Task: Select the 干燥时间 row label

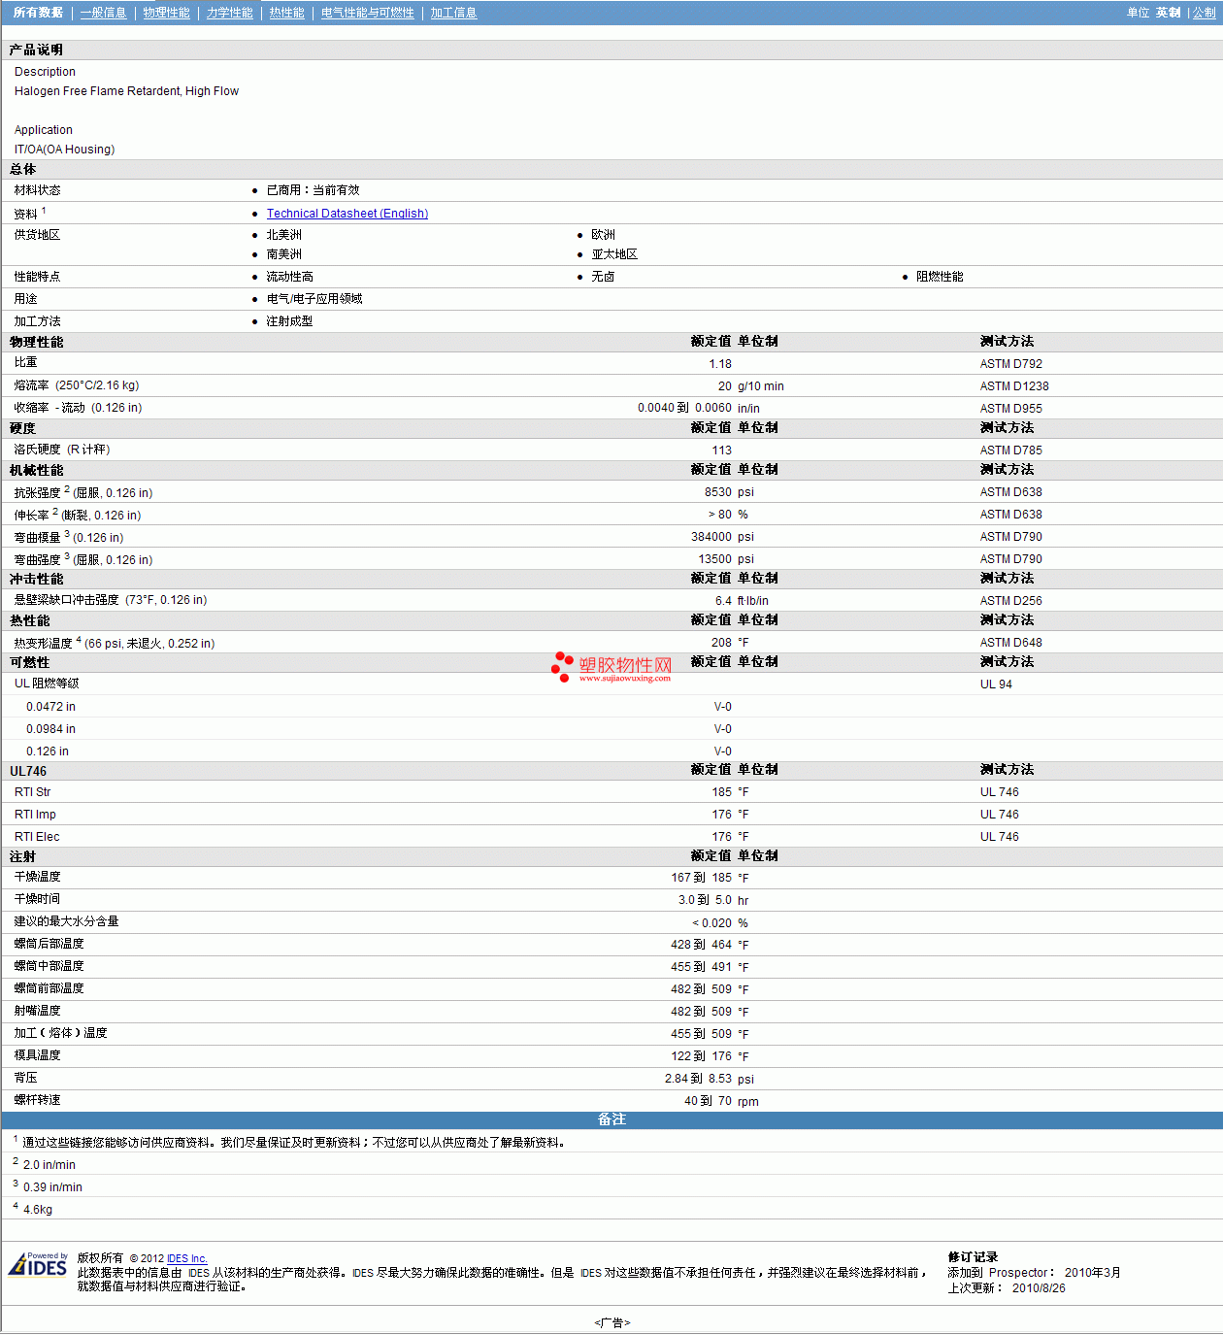Action: (37, 899)
